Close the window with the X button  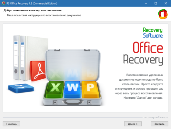click(166, 3)
